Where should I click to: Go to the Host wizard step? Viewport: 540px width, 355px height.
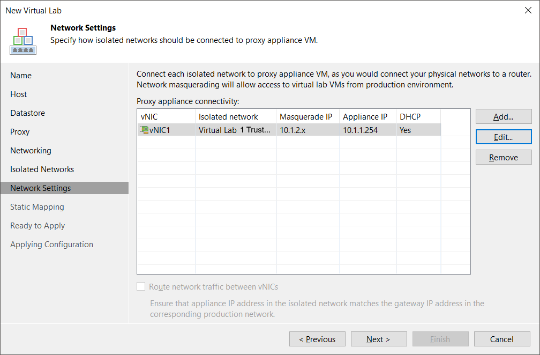19,94
